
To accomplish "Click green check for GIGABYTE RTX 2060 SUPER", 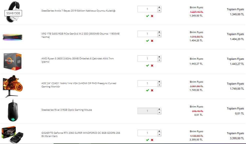I will tap(147, 140).
